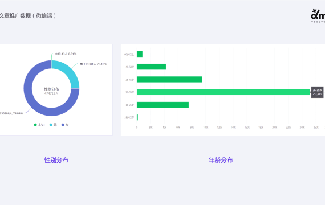Screen dimensions: 325x205
Task: Click the donut center 性别分布 474712人 text
Action: pyautogui.click(x=51, y=91)
